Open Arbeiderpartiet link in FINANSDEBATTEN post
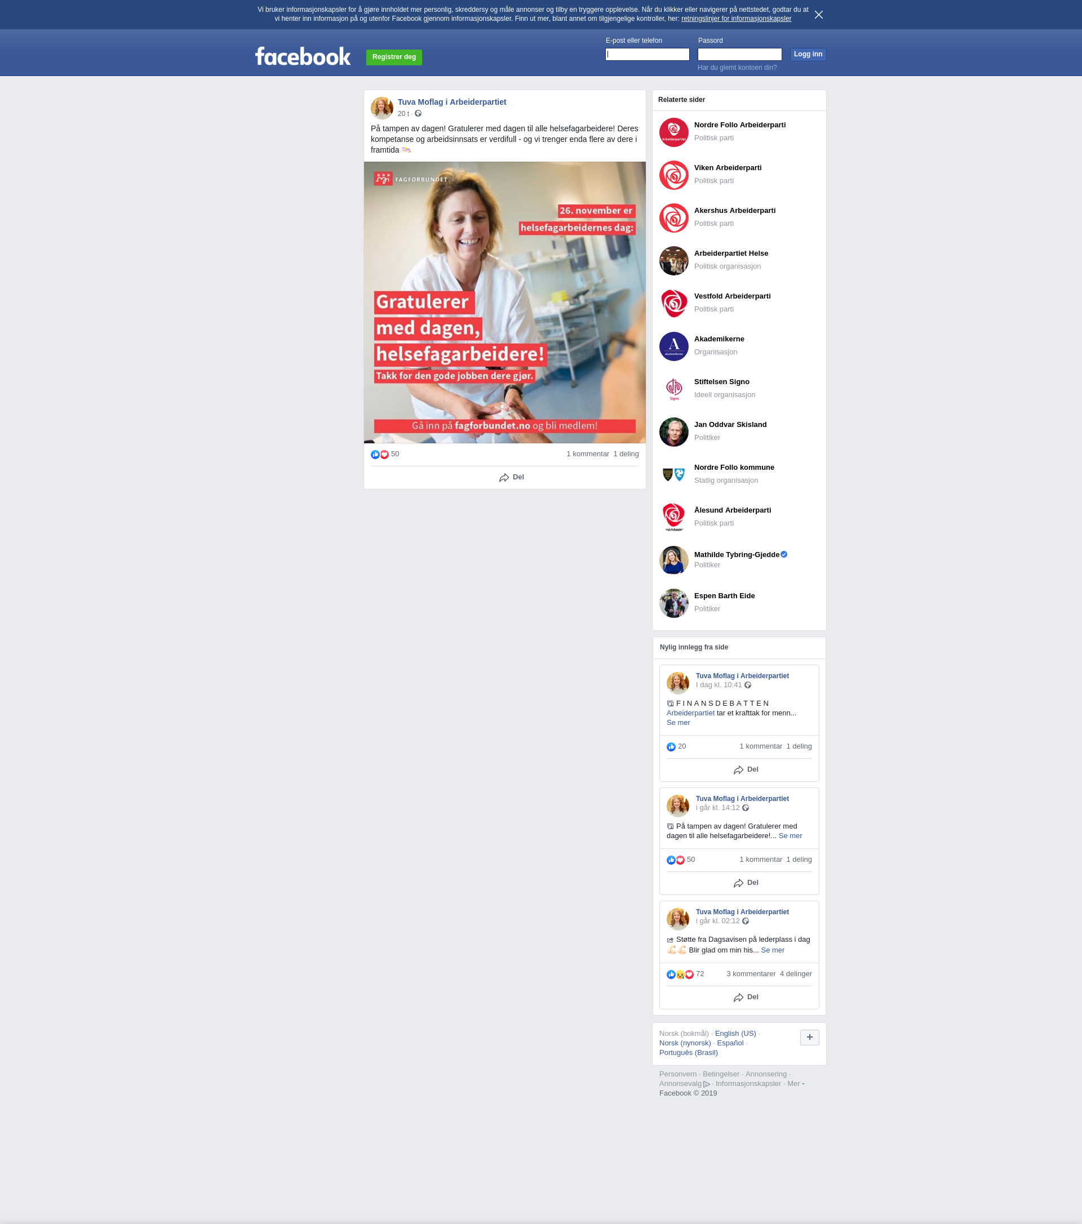1082x1224 pixels. point(690,713)
